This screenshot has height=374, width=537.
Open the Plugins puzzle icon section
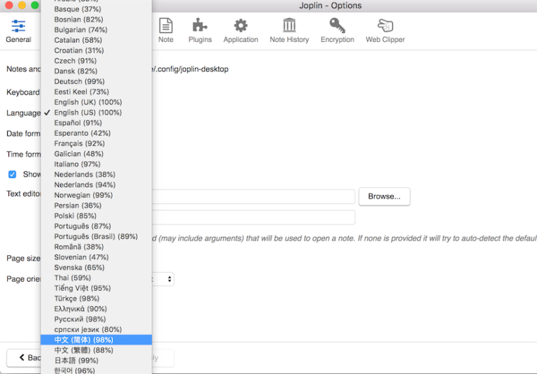pos(200,31)
